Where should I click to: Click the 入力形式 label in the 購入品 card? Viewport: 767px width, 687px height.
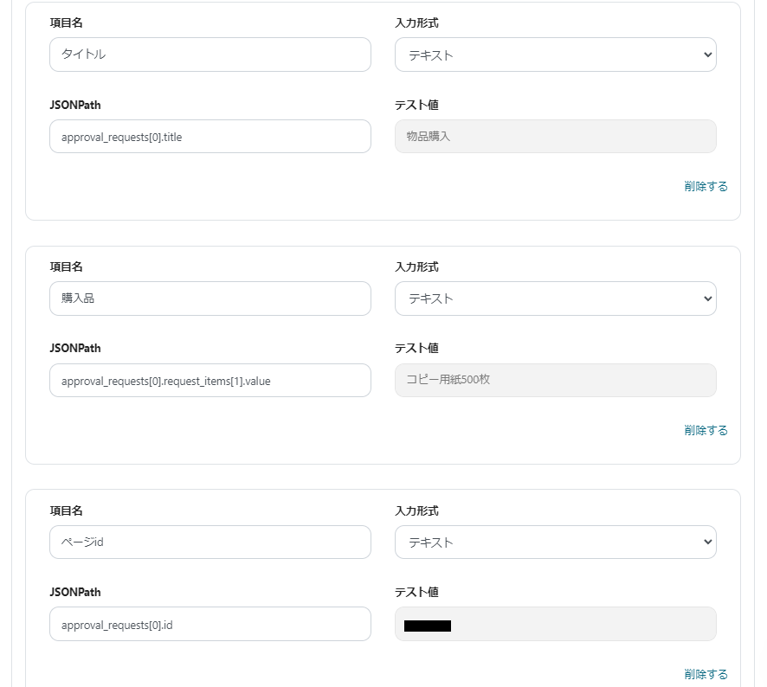[416, 266]
